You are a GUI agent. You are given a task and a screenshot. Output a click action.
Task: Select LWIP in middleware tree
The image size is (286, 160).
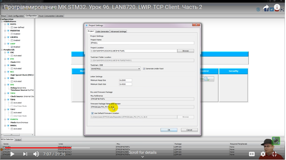[13, 44]
